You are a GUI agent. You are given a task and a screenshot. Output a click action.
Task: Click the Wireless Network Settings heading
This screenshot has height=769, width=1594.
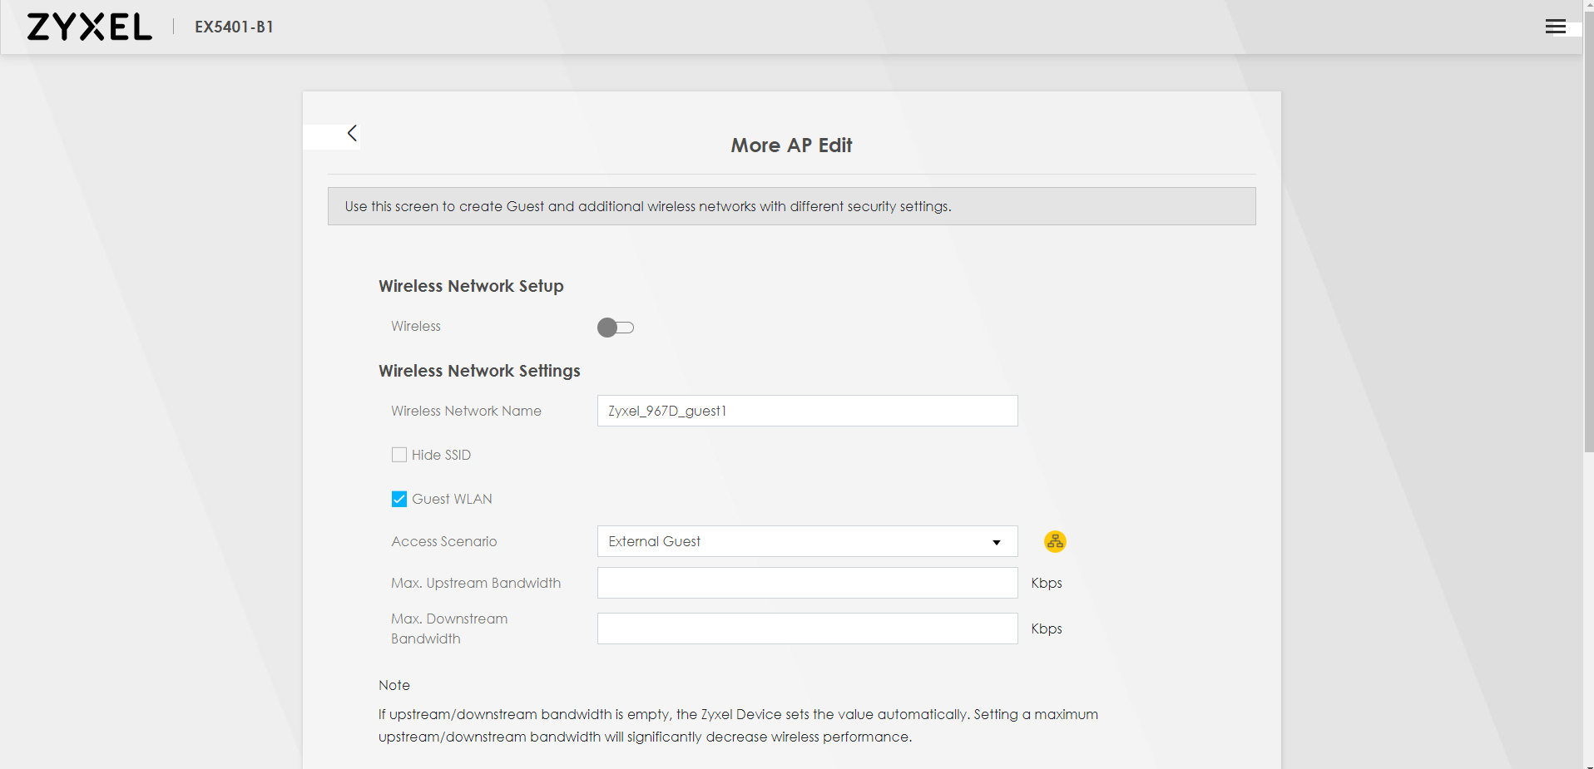tap(479, 371)
